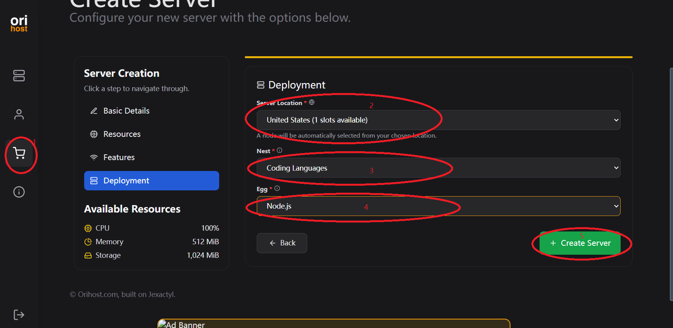673x328 pixels.
Task: Open the Egg Node.js dropdown
Action: (x=438, y=206)
